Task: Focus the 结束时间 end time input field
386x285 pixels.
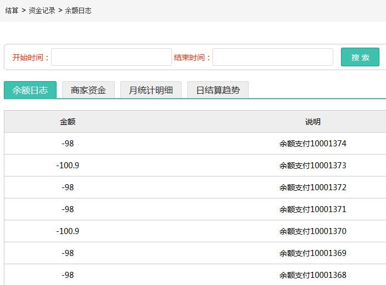Action: 273,57
